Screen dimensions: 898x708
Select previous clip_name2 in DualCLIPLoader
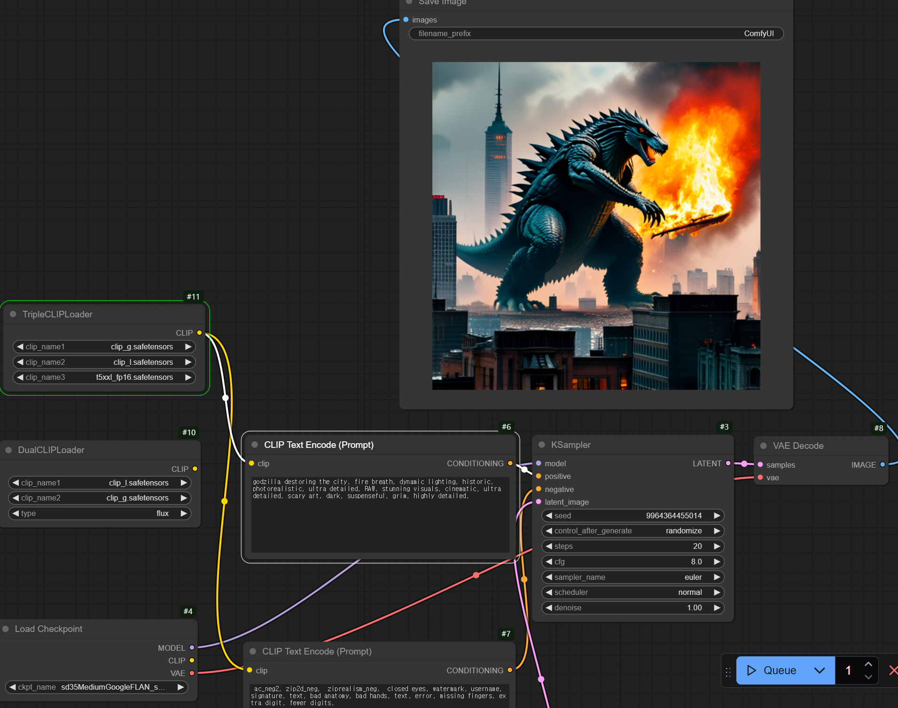tap(16, 498)
